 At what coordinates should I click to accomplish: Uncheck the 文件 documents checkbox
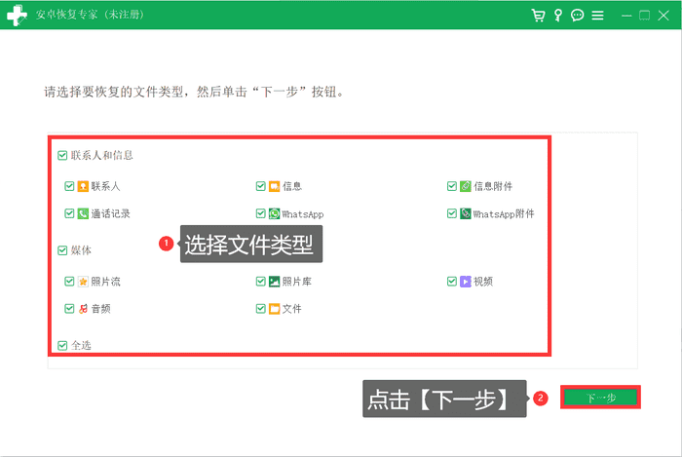pyautogui.click(x=261, y=309)
